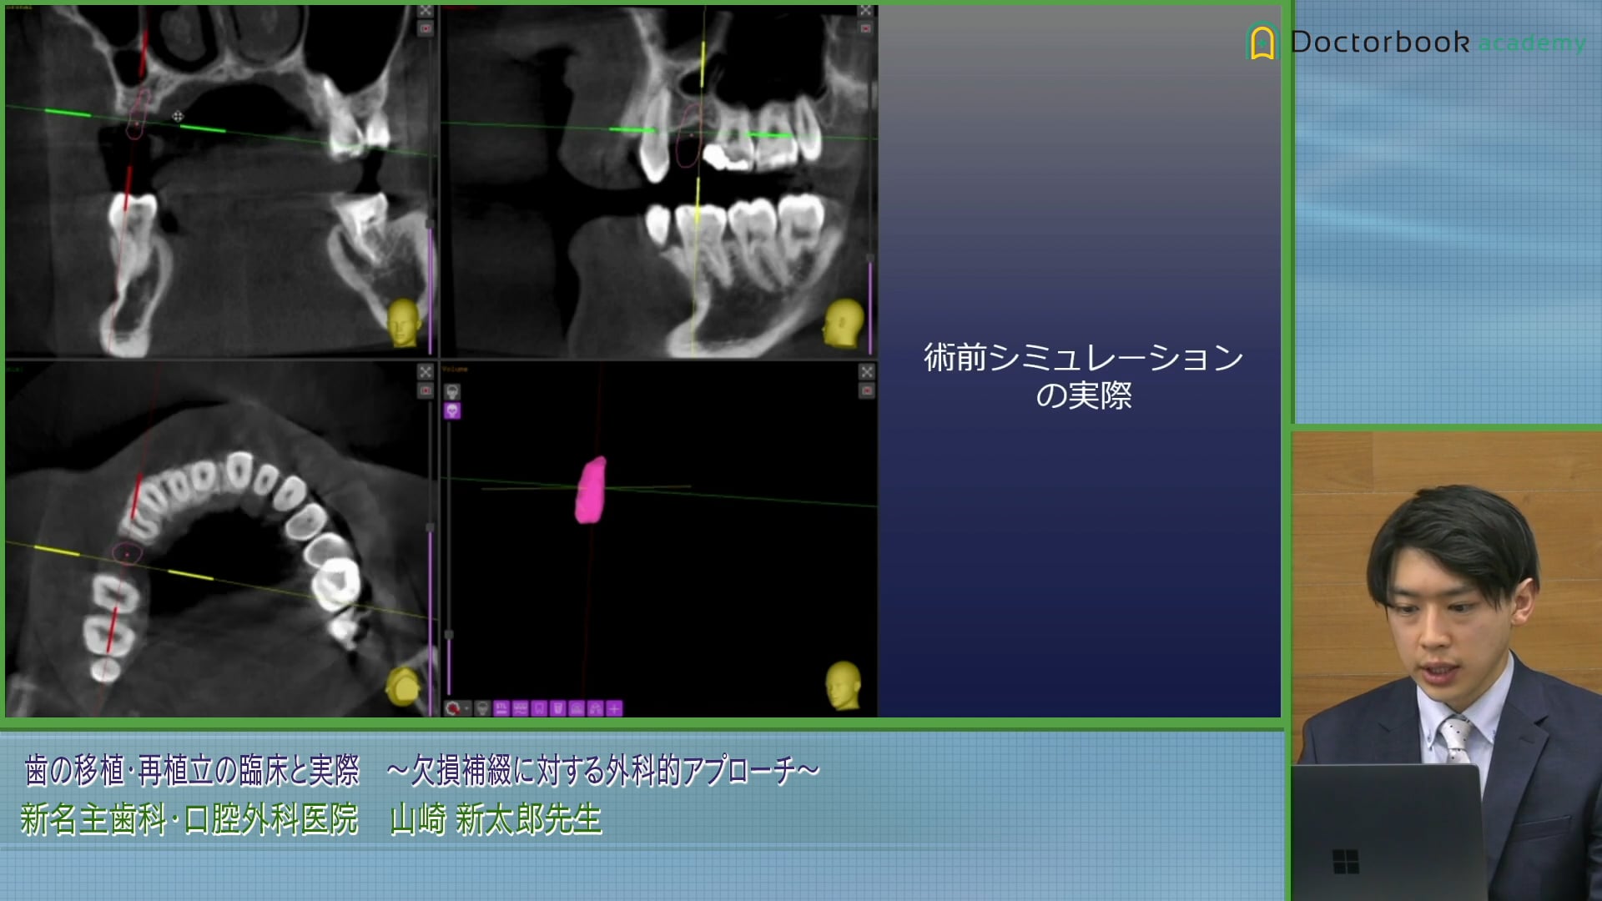Open the rendering preset dropdown arrow

(x=467, y=708)
